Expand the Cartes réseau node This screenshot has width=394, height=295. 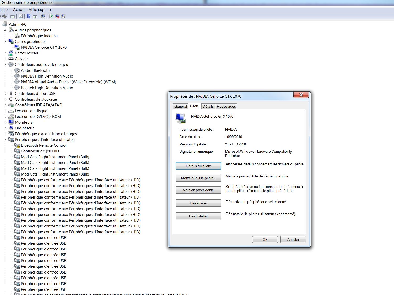6,53
